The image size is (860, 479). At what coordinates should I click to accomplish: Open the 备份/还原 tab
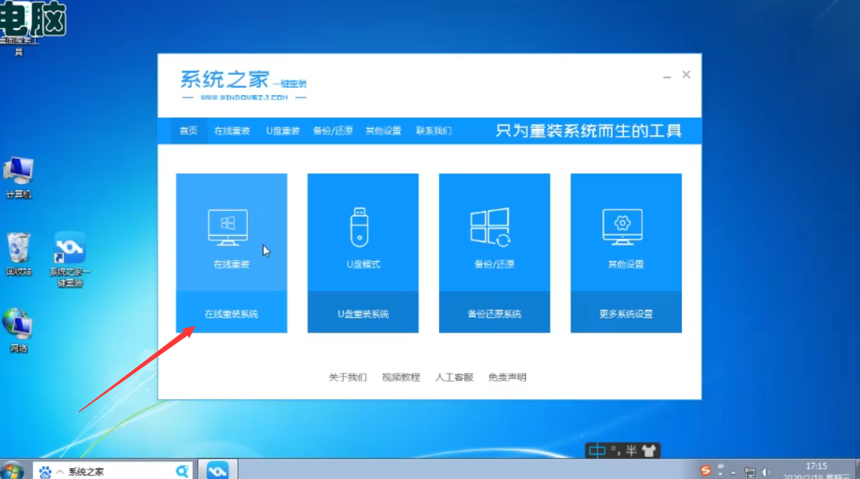332,130
